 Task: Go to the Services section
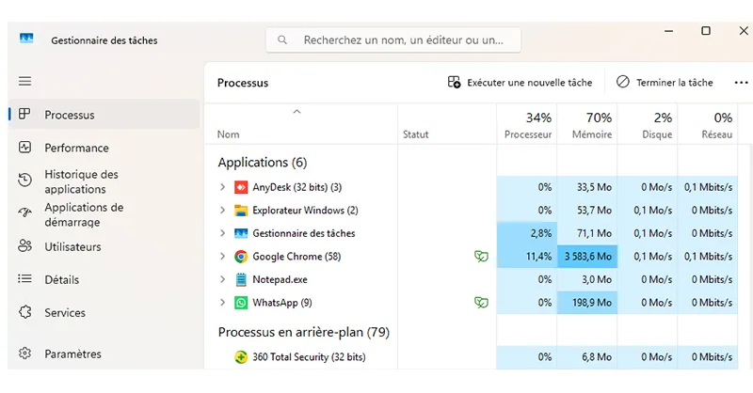click(x=65, y=312)
